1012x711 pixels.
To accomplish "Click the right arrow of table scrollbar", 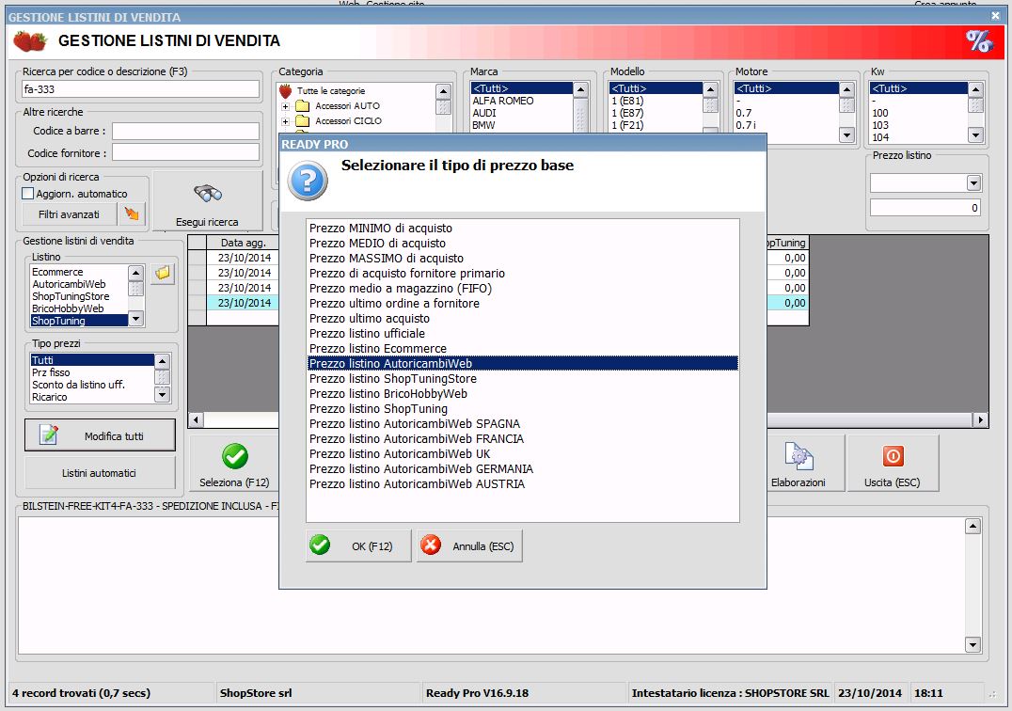I will point(980,420).
